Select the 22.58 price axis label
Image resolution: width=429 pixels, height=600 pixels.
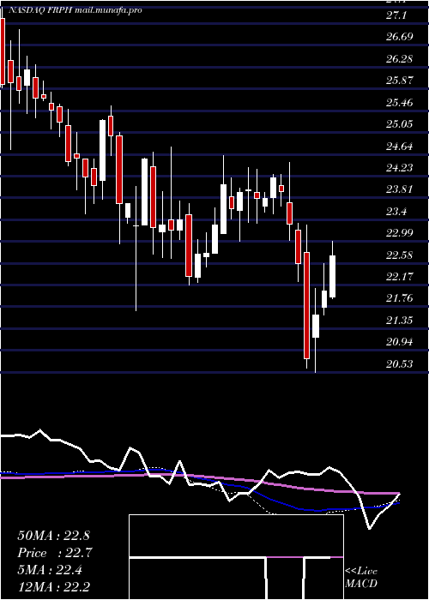pyautogui.click(x=400, y=255)
